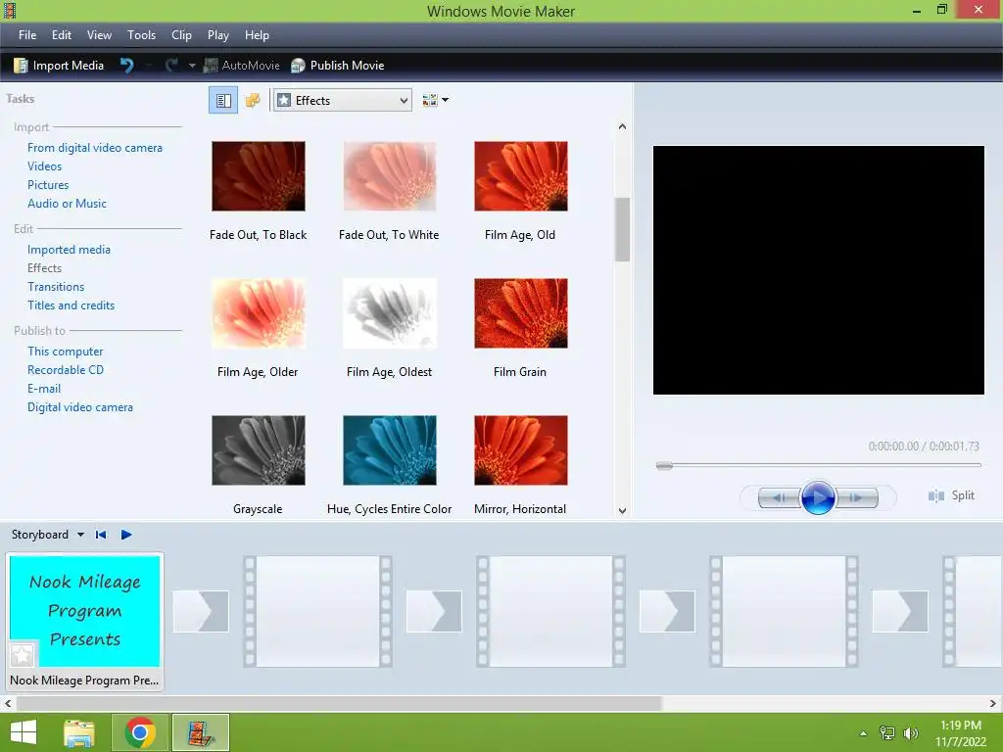Switch to Google Chrome in taskbar
The image size is (1003, 752).
pos(140,732)
